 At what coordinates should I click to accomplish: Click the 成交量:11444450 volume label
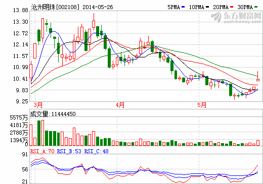coord(53,114)
